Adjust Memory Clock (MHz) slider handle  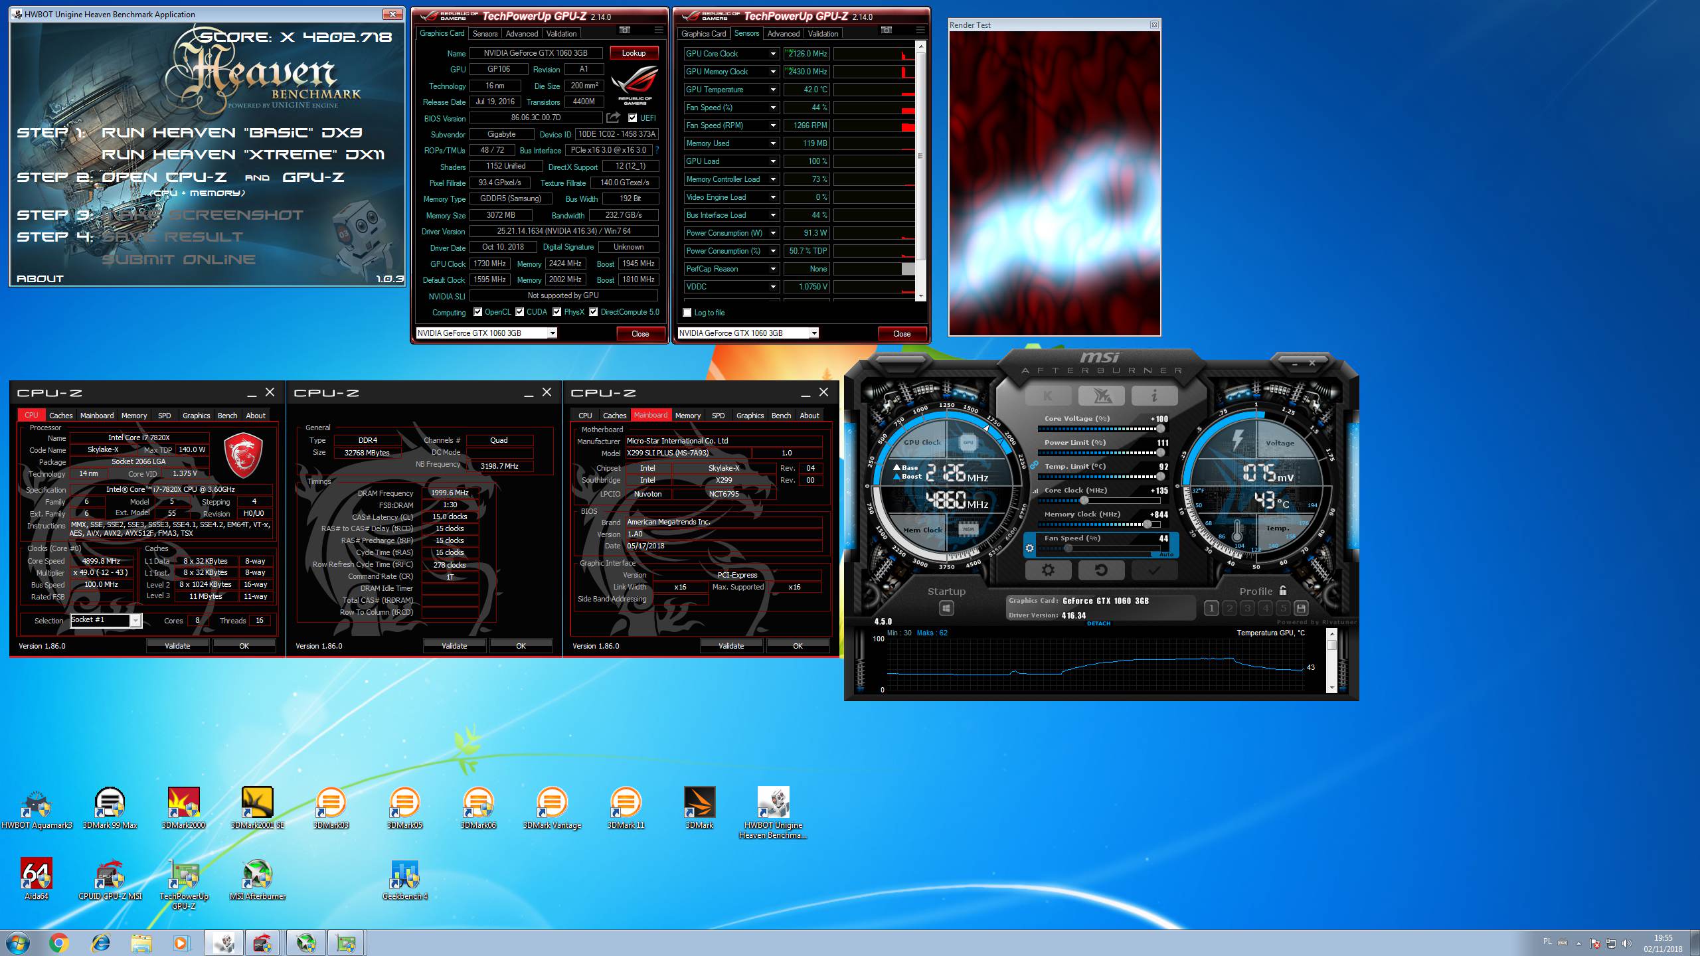(x=1147, y=524)
